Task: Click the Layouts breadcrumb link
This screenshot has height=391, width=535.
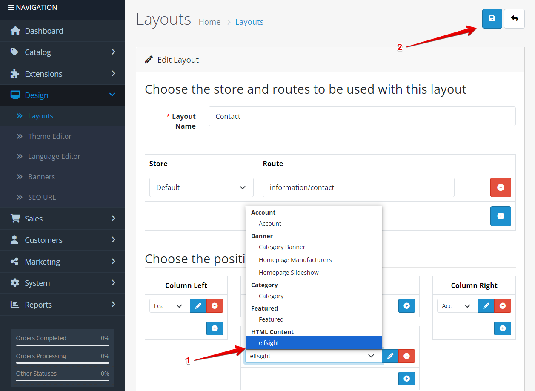Action: pyautogui.click(x=249, y=22)
